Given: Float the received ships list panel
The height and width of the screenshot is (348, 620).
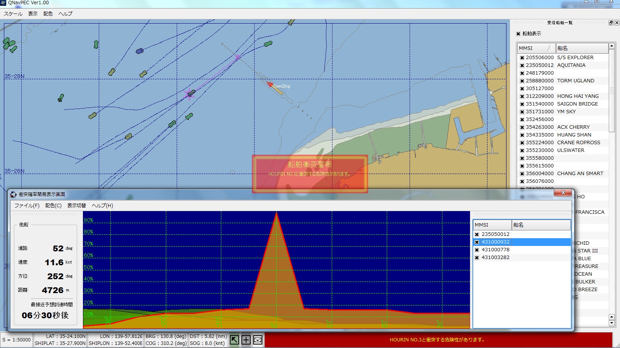Looking at the screenshot, I should point(611,23).
